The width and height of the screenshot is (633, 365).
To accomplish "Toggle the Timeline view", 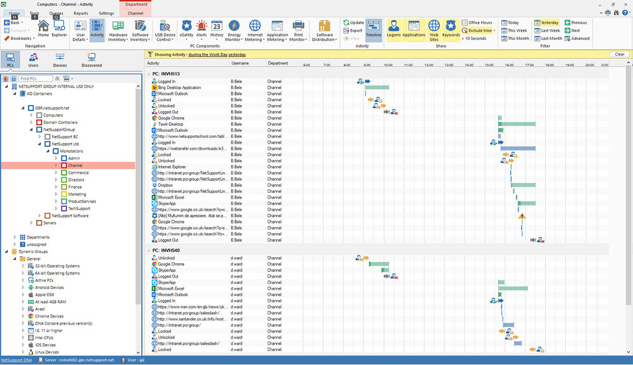I will pos(373,29).
